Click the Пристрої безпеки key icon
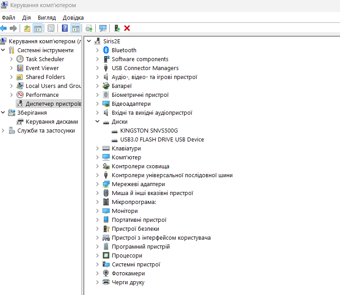 pos(106,229)
